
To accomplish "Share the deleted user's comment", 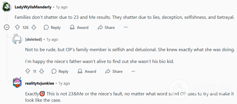I will (114, 71).
